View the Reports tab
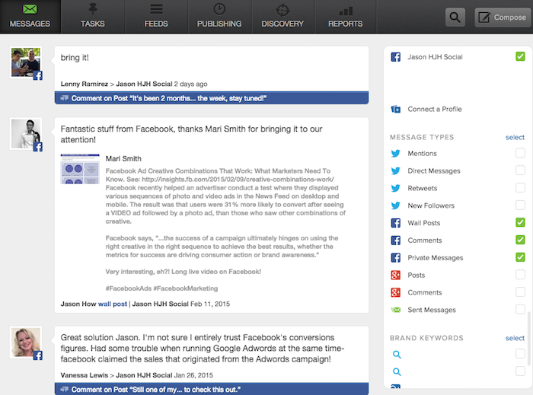 (x=346, y=16)
